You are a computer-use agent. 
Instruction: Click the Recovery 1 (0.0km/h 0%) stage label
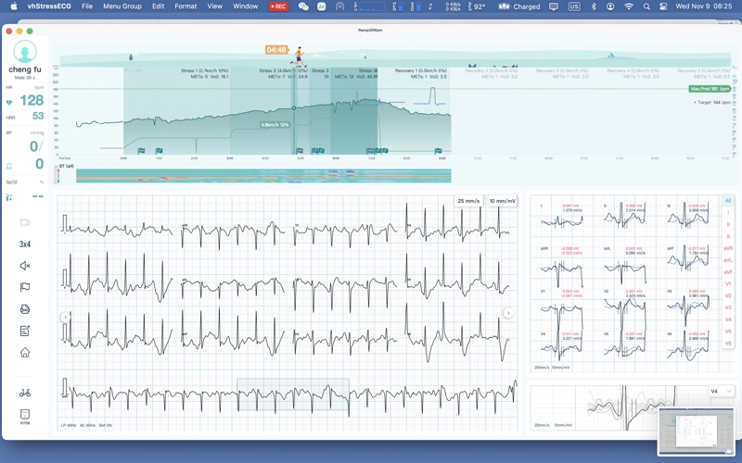[421, 70]
